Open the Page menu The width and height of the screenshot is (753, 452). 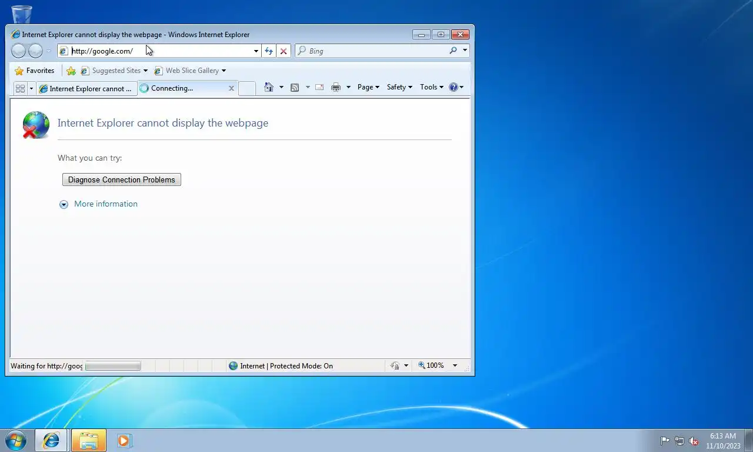click(368, 87)
